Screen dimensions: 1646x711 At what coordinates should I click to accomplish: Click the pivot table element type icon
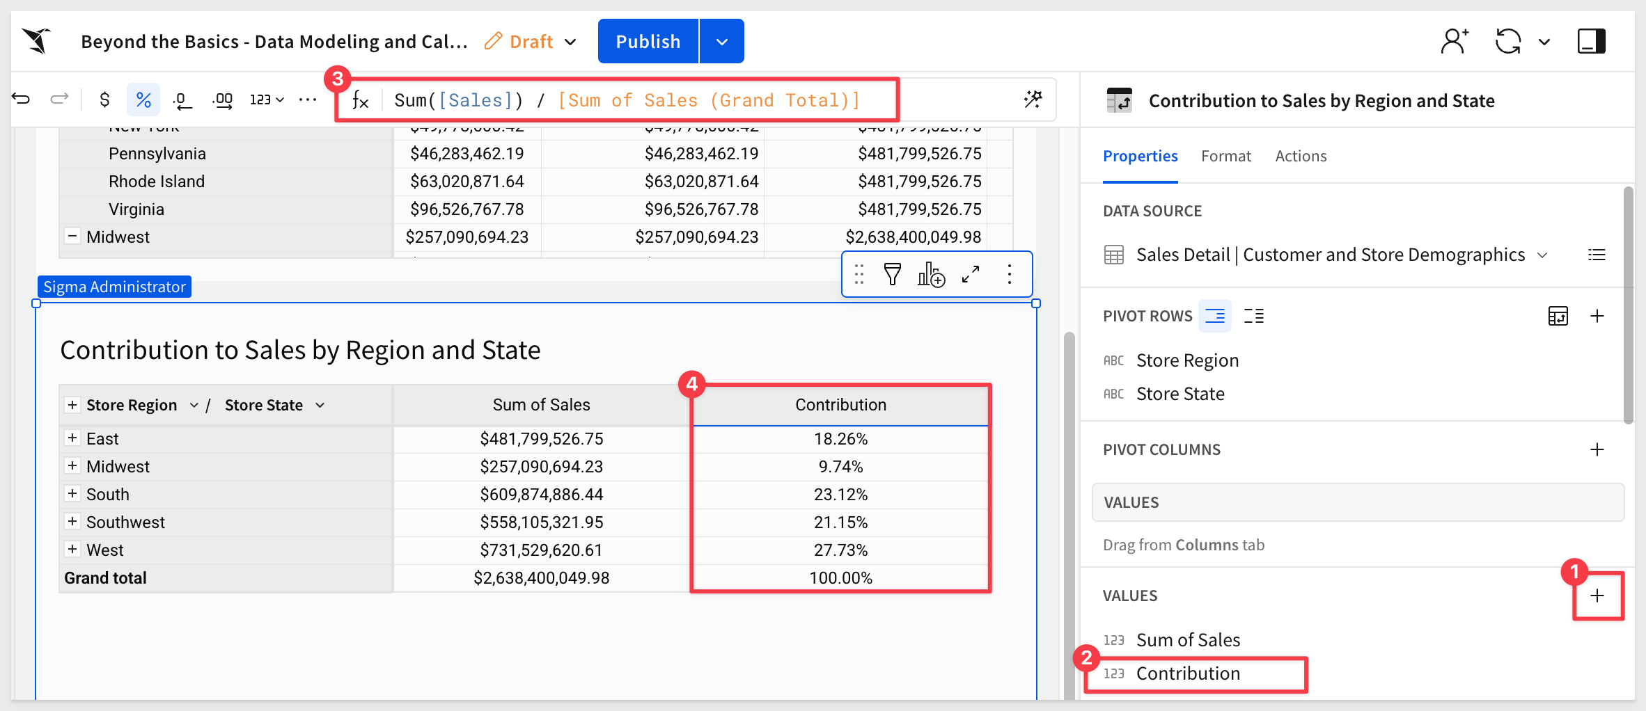point(1120,101)
